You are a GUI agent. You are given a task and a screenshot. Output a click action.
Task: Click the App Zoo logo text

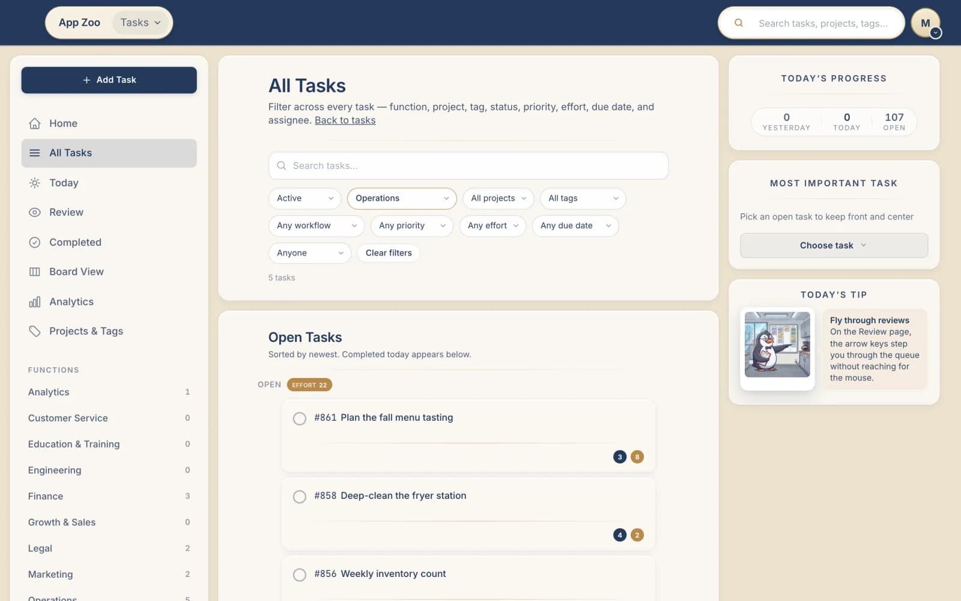coord(79,23)
